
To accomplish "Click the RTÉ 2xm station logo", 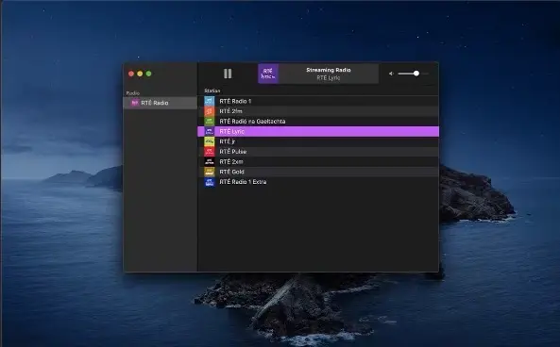I will tap(210, 161).
